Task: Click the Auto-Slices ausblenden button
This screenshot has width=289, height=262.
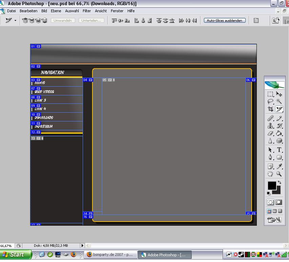Action: [225, 20]
